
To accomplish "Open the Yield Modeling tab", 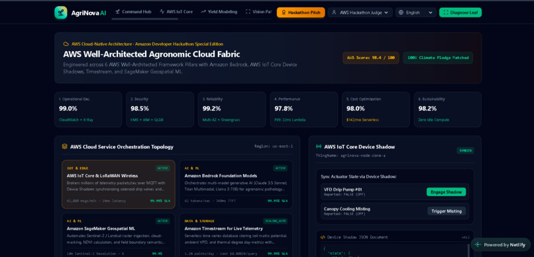I will click(219, 11).
